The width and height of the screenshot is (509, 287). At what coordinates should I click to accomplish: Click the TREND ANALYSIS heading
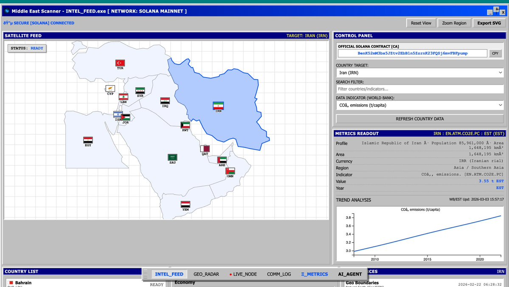[353, 200]
